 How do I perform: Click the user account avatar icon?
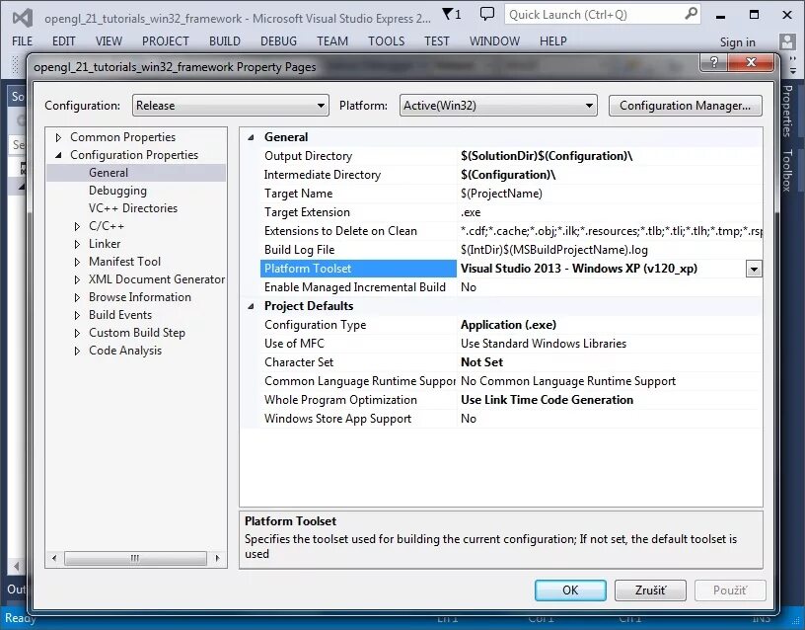coord(787,41)
